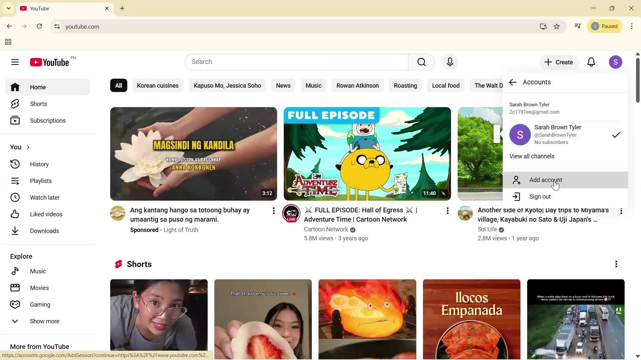Open the Add account option
Screen dimensions: 641x360
tap(546, 180)
